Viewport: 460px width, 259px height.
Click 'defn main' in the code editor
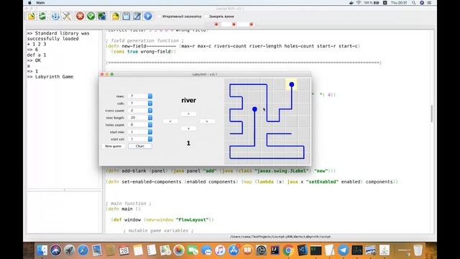point(119,209)
